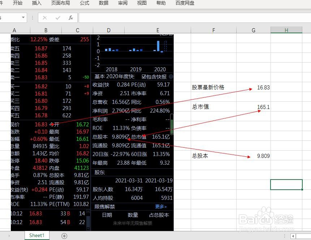Viewport: 311px width, 240px height.
Task: Click the tick list scroll up arrow
Action: pyautogui.click(x=88, y=211)
